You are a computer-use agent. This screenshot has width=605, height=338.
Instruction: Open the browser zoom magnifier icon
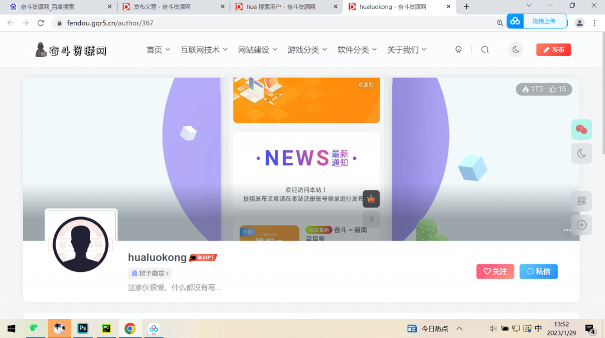tap(500, 23)
